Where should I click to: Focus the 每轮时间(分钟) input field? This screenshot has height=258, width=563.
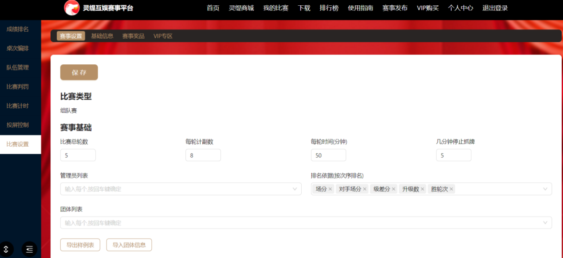[x=329, y=155]
